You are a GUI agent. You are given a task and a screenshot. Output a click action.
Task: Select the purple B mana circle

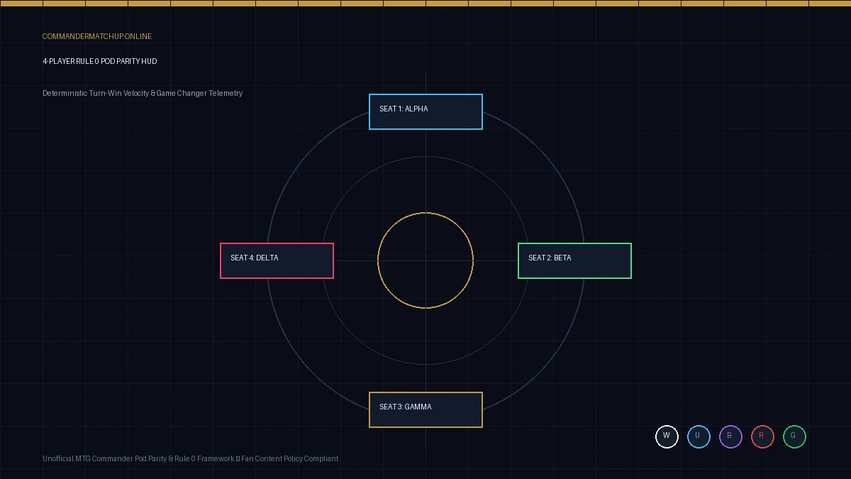(730, 436)
